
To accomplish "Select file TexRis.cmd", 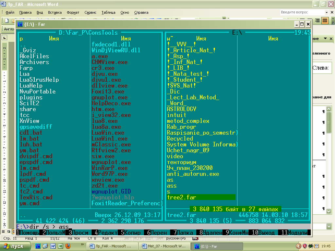I will 36,197.
